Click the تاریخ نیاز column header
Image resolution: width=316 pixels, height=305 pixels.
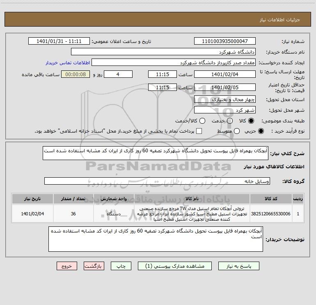click(x=32, y=199)
